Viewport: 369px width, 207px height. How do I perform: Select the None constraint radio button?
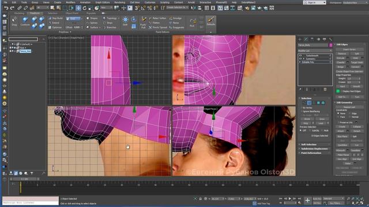(338, 113)
